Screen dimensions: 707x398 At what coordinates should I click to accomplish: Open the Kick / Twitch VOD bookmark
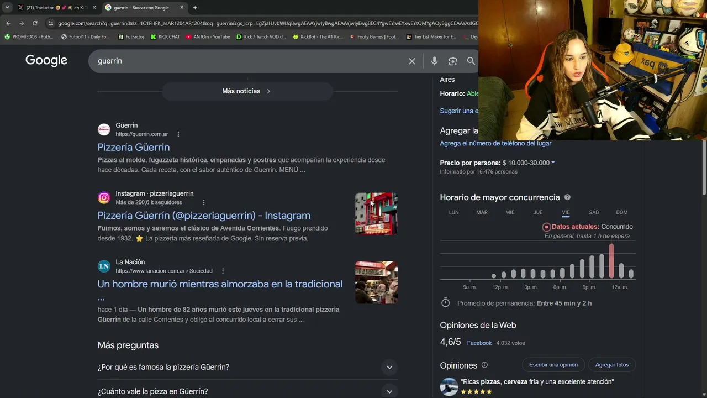[x=261, y=37]
